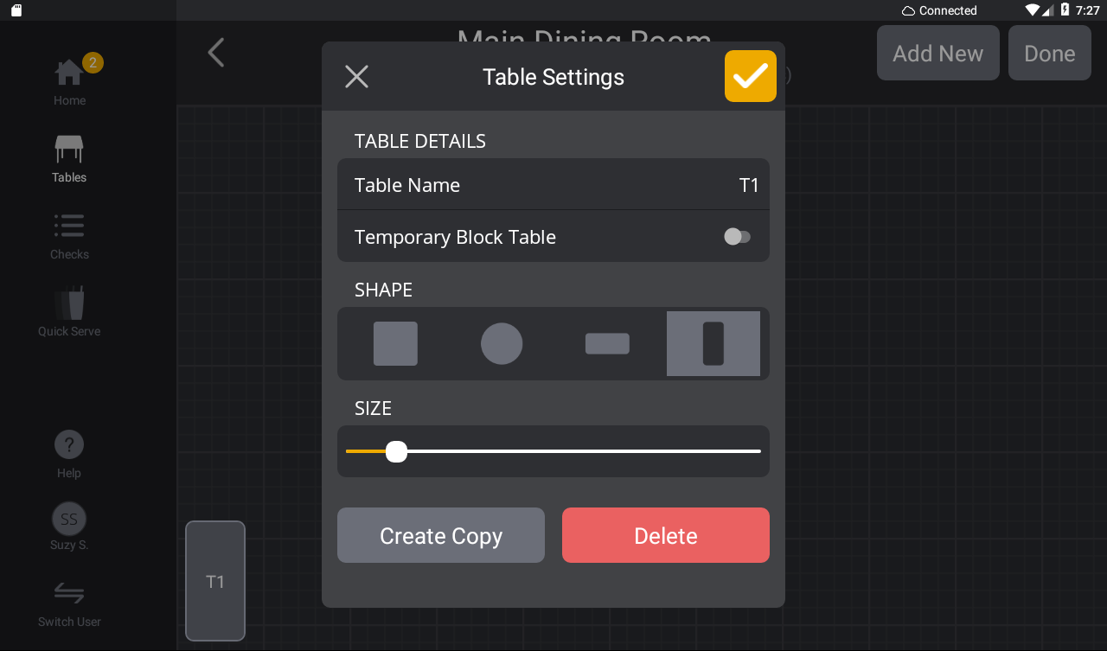Confirm settings with the orange checkmark
Viewport: 1107px width, 651px height.
(750, 76)
